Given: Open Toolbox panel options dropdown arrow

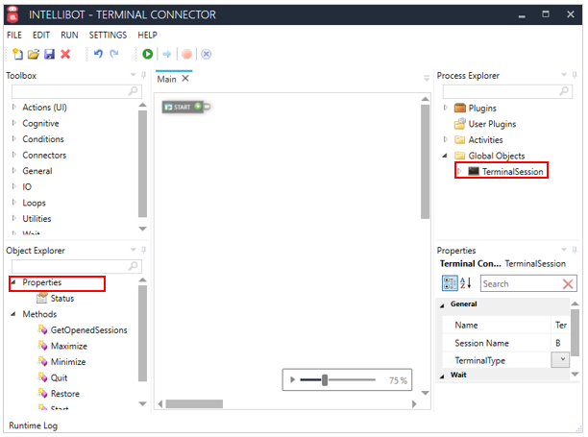Looking at the screenshot, I should [x=134, y=75].
